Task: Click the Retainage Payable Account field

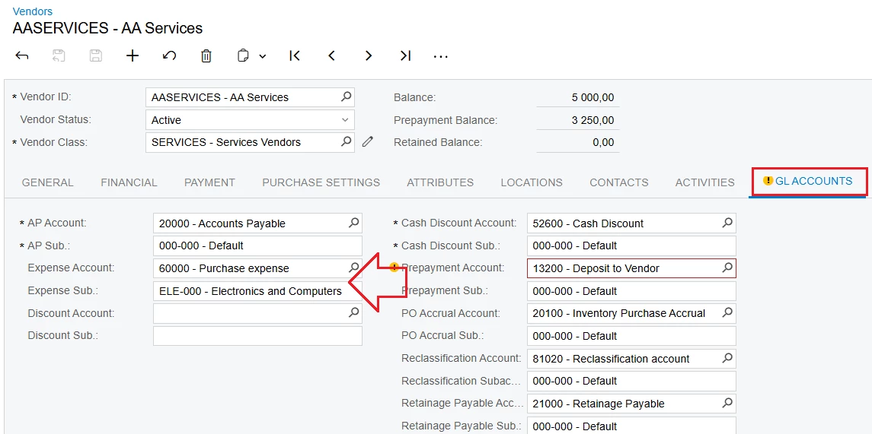Action: tap(632, 404)
